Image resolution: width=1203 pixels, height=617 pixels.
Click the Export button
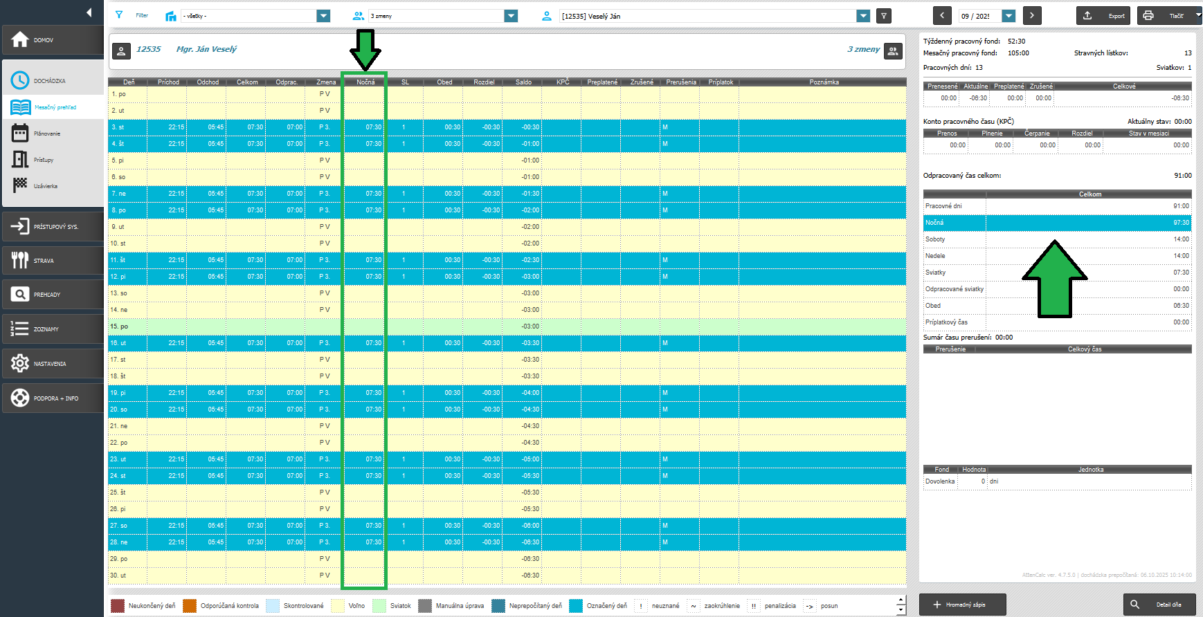[x=1103, y=15]
